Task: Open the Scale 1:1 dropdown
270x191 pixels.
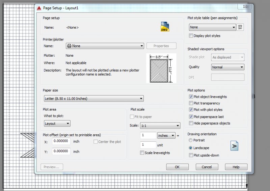Action: coord(160,126)
